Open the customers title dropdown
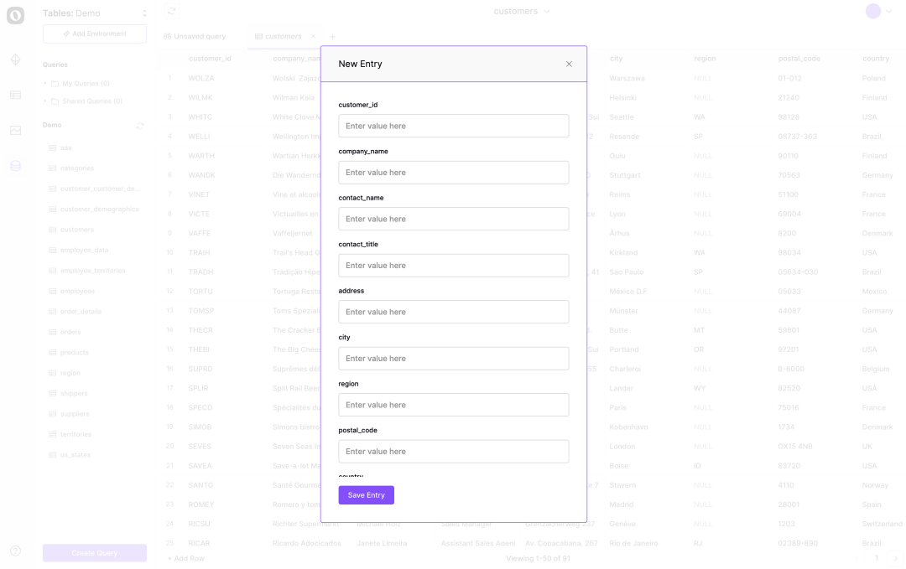 pyautogui.click(x=522, y=12)
